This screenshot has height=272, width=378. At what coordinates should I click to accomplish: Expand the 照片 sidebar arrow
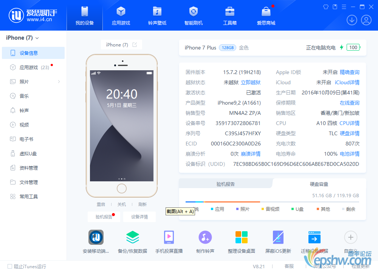[x=59, y=82]
